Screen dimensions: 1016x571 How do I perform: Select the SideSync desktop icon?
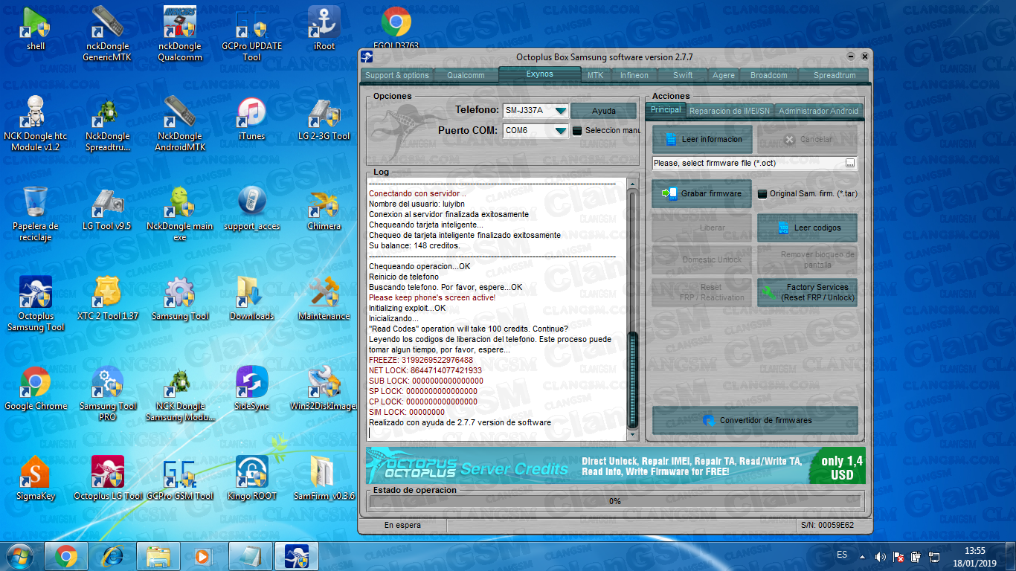pyautogui.click(x=251, y=390)
